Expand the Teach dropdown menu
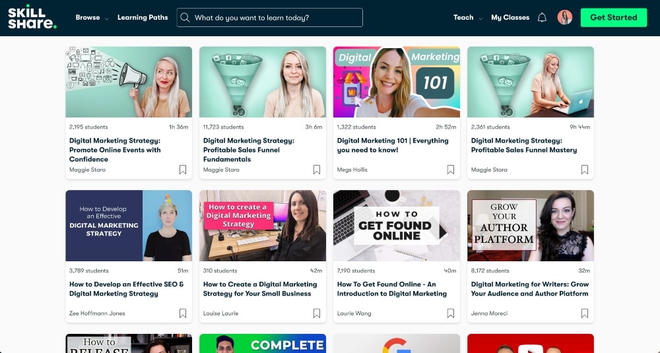This screenshot has height=353, width=660. pos(468,18)
